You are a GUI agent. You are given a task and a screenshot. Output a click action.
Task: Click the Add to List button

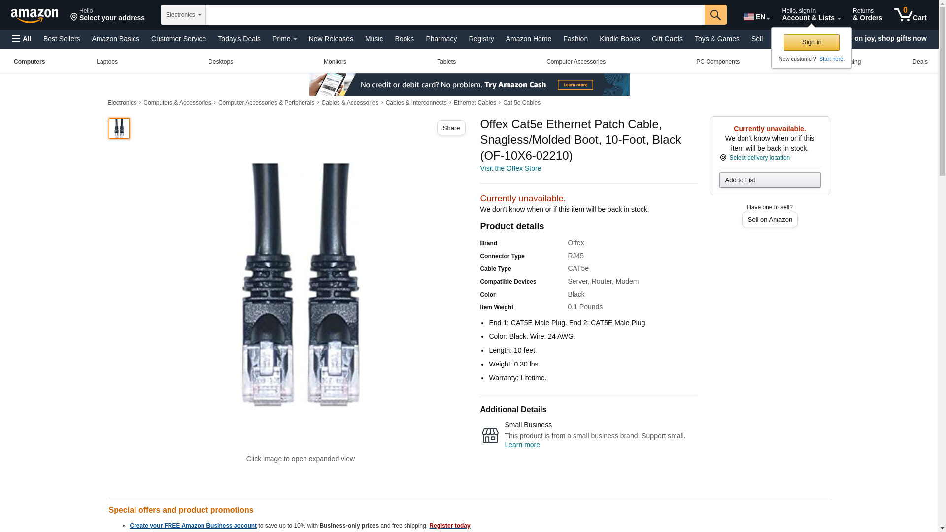click(x=770, y=180)
